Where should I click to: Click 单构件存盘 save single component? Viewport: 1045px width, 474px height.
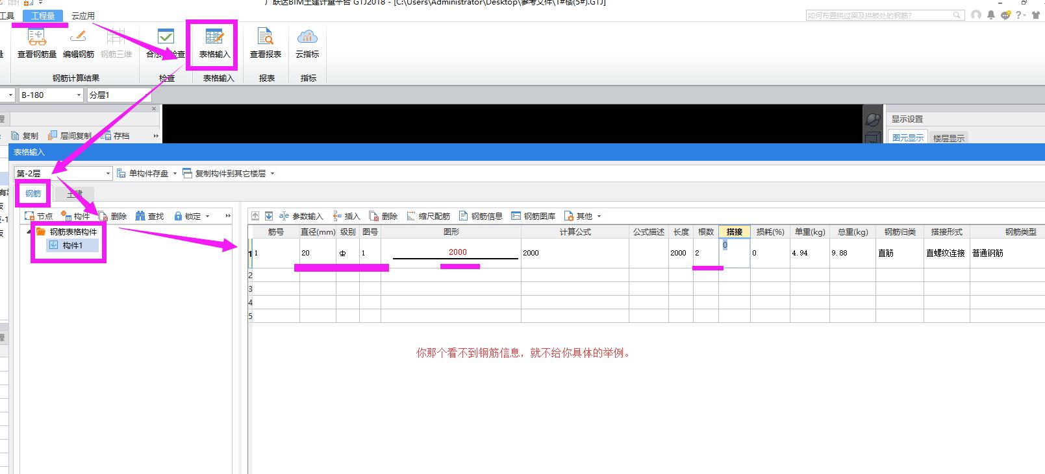coord(142,173)
